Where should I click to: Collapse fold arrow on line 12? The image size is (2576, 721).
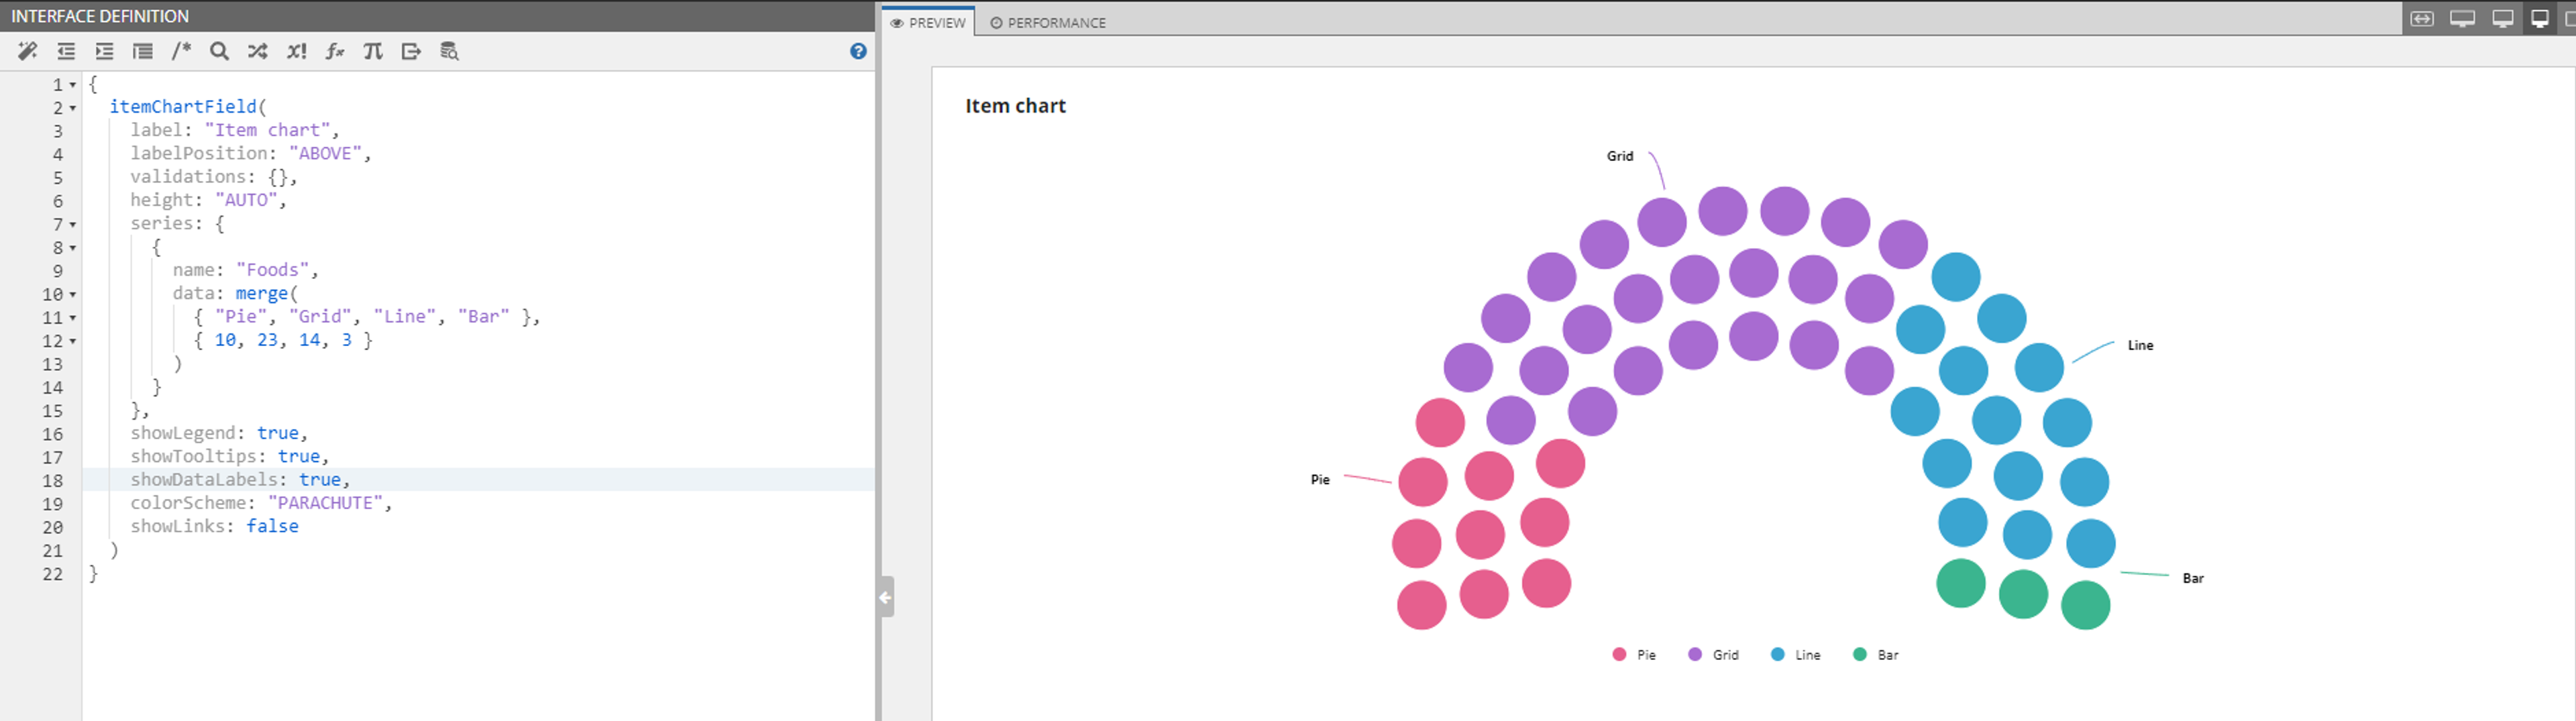tap(73, 341)
